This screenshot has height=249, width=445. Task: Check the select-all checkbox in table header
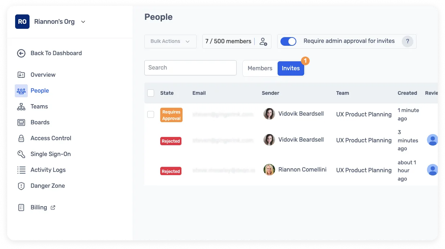pyautogui.click(x=151, y=93)
